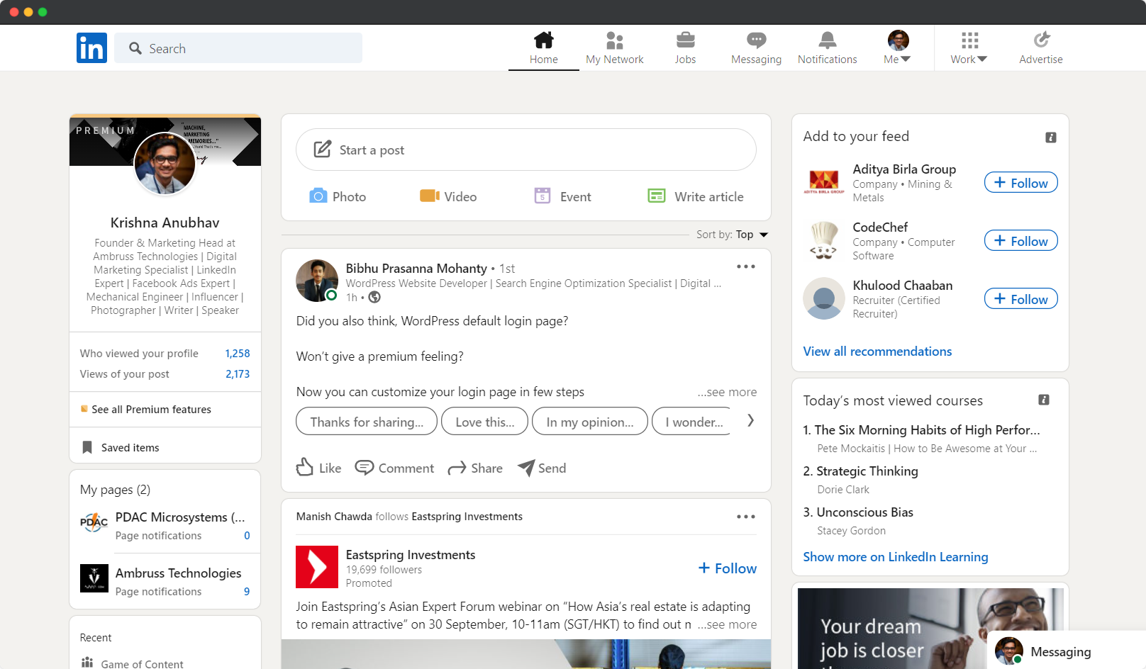Click the LinkedIn logo icon
This screenshot has width=1146, height=669.
click(x=91, y=48)
